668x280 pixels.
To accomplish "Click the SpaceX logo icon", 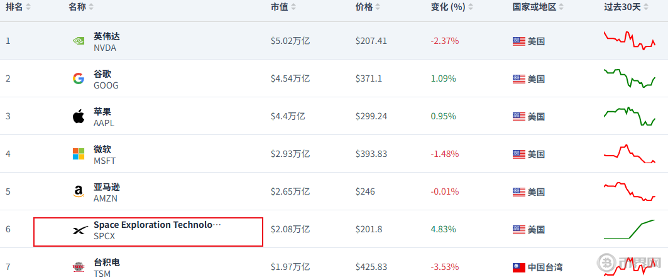I will pos(80,230).
